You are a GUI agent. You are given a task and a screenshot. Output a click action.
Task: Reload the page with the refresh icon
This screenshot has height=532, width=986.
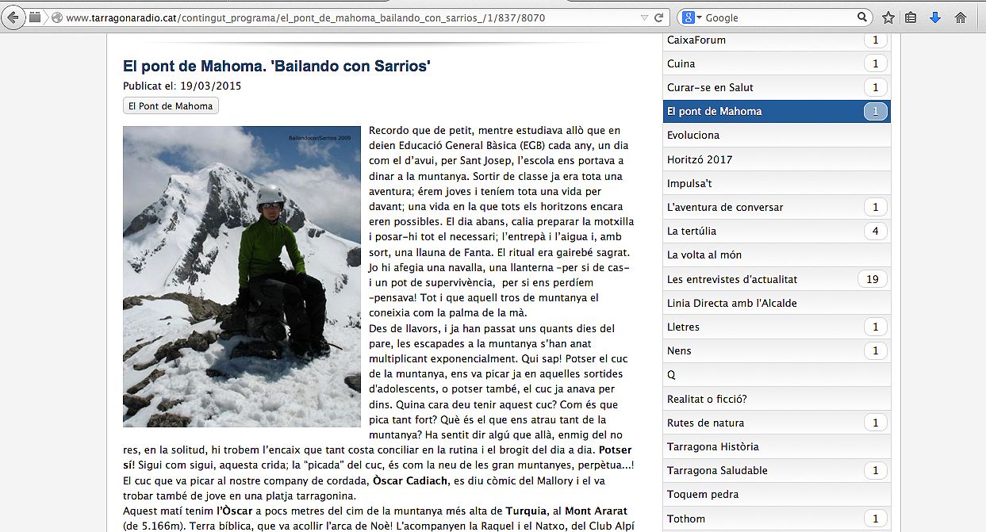pyautogui.click(x=658, y=17)
